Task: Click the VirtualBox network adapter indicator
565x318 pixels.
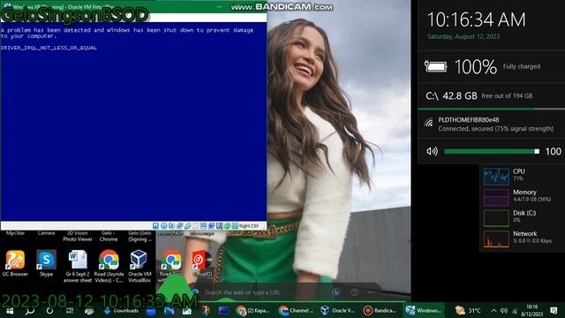Action: [x=179, y=226]
